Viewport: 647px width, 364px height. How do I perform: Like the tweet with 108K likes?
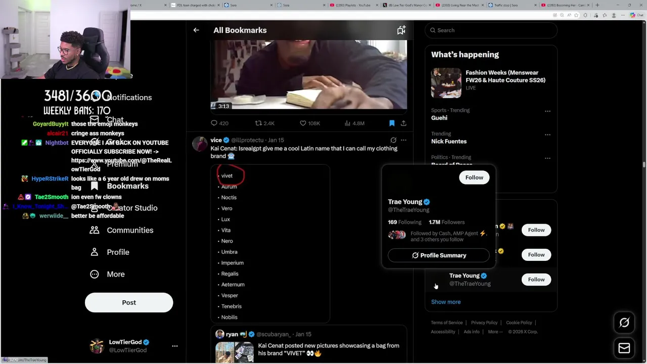pos(309,123)
